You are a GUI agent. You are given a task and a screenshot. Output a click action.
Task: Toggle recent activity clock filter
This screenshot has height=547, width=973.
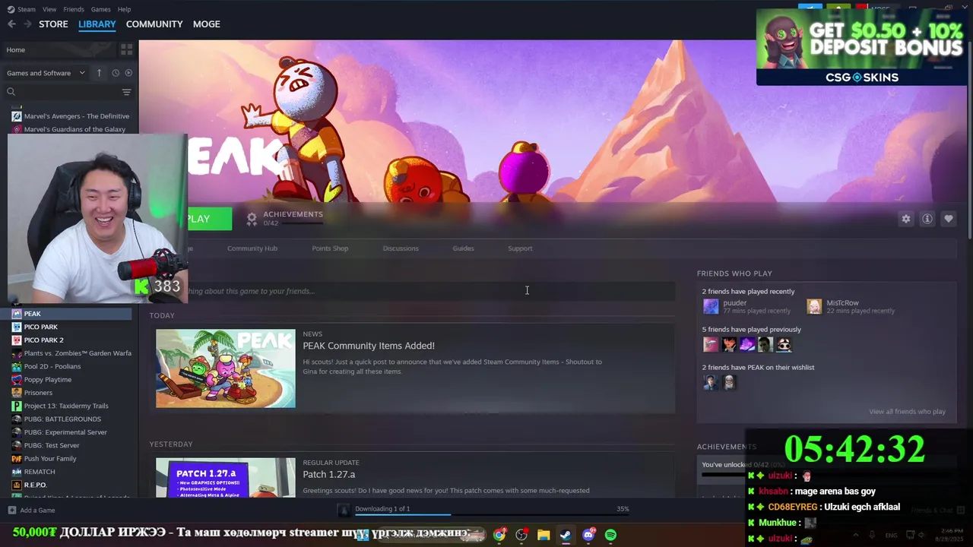(116, 73)
